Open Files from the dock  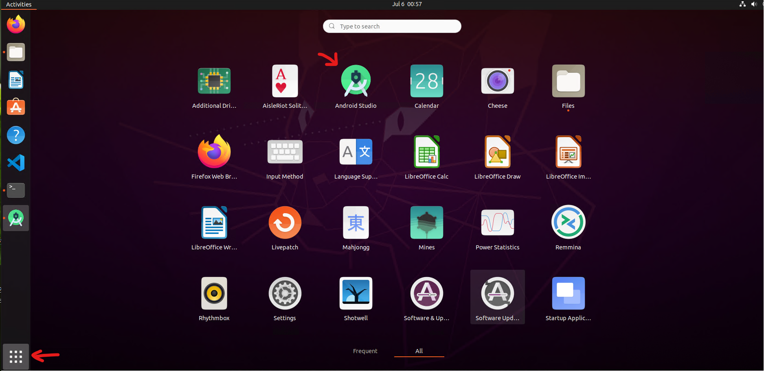click(16, 52)
